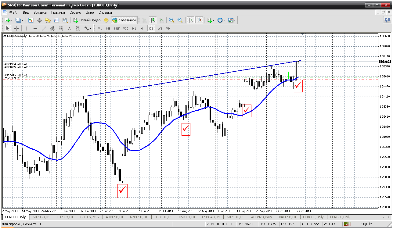The image size is (393, 228).
Task: Expand the templates dropdown arrow
Action: click(235, 20)
